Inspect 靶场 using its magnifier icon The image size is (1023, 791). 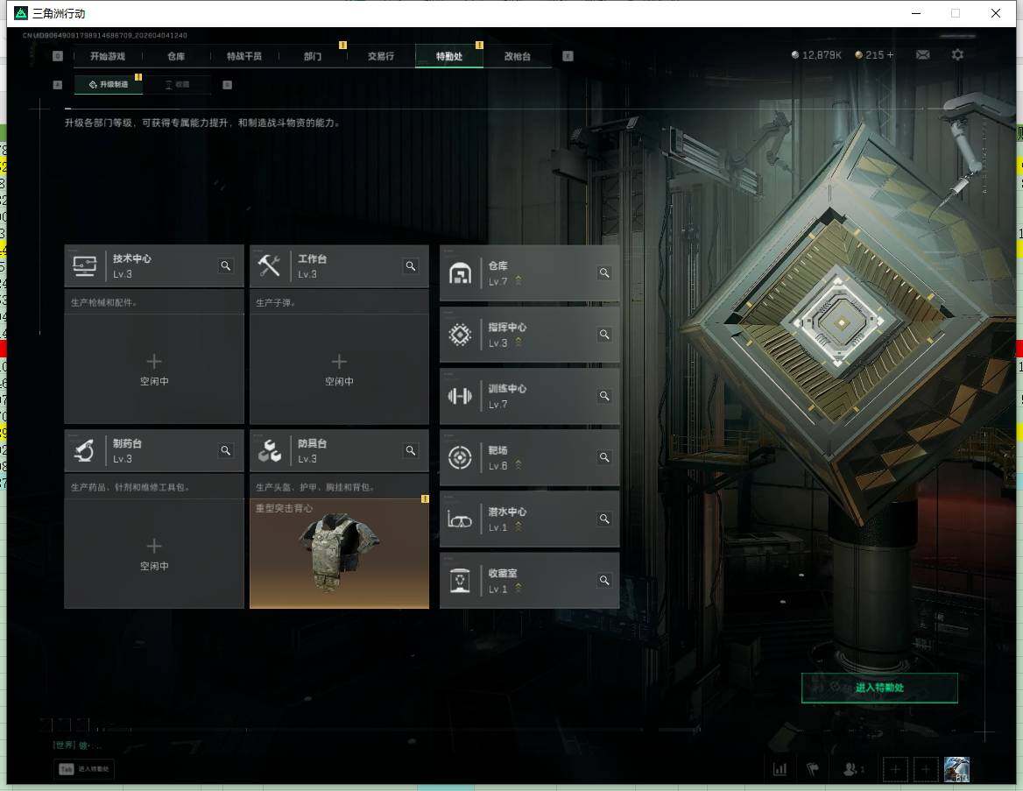(x=604, y=457)
